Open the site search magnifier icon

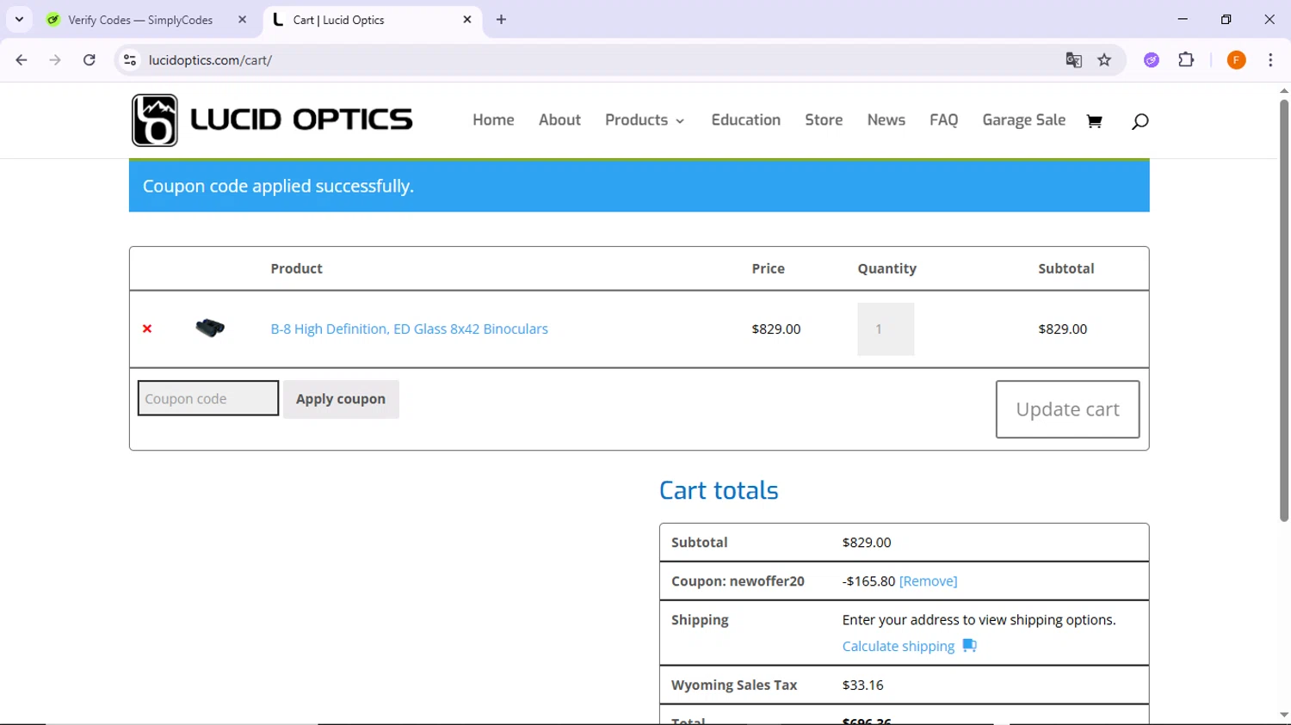click(1140, 121)
